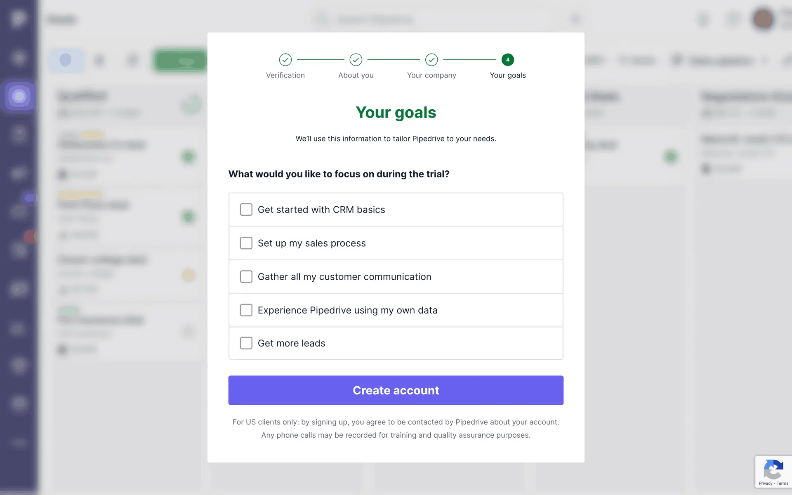The width and height of the screenshot is (792, 495).
Task: Click the green step 4 circle
Action: click(507, 60)
